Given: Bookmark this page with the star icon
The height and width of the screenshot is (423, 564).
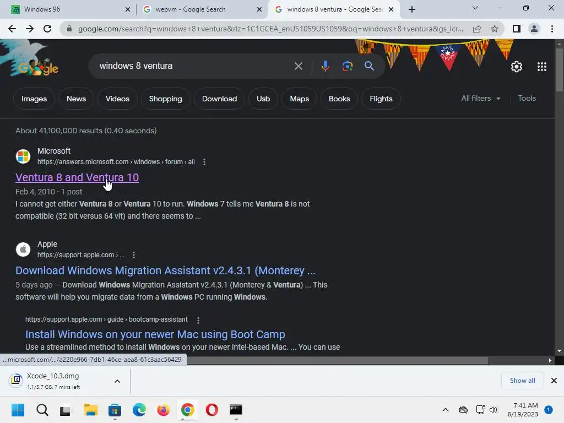Looking at the screenshot, I should click(x=495, y=29).
